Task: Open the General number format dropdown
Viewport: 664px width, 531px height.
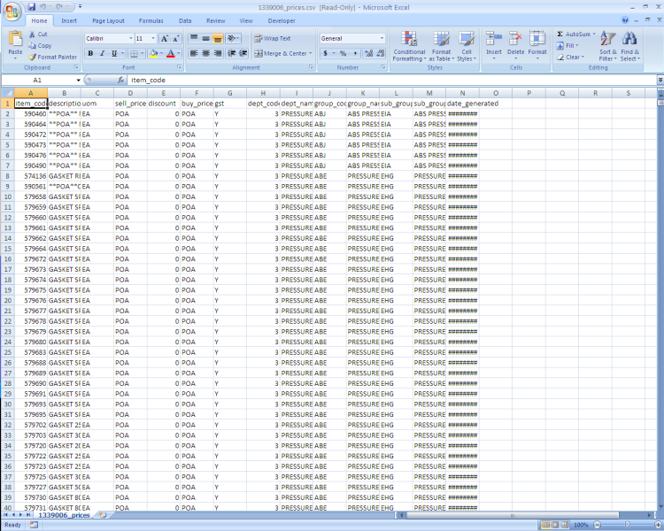Action: 382,39
